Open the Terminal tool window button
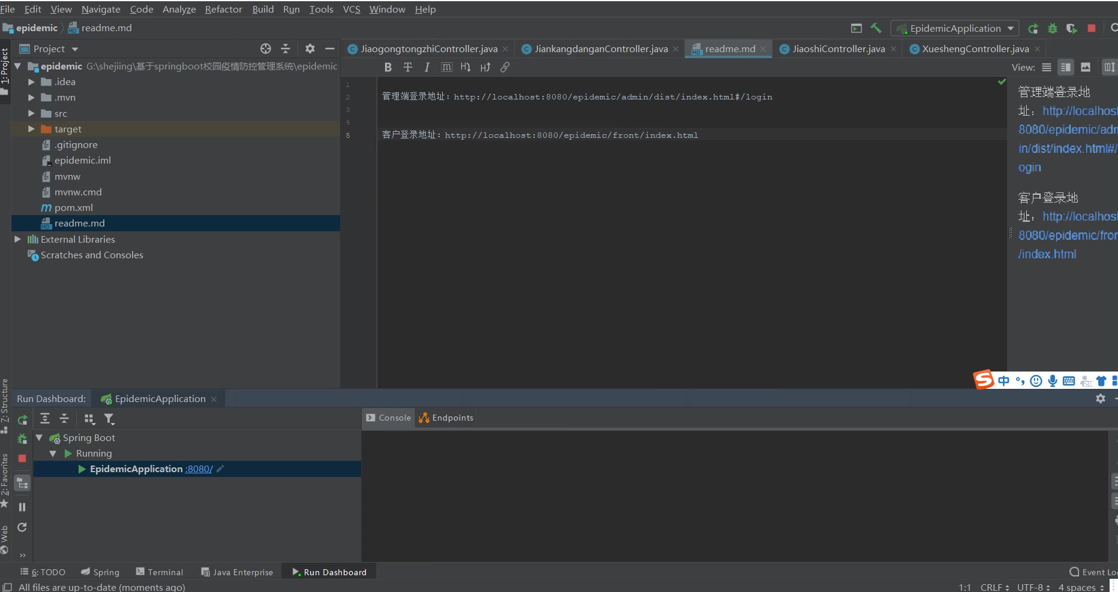1118x592 pixels. coord(160,572)
